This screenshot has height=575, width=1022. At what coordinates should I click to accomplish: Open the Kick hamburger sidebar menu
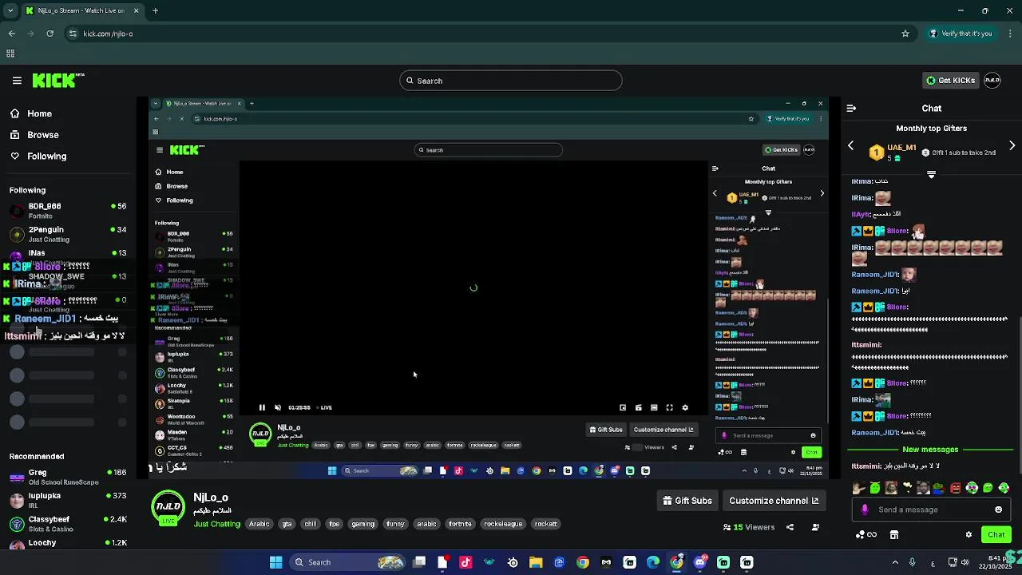[x=17, y=81]
